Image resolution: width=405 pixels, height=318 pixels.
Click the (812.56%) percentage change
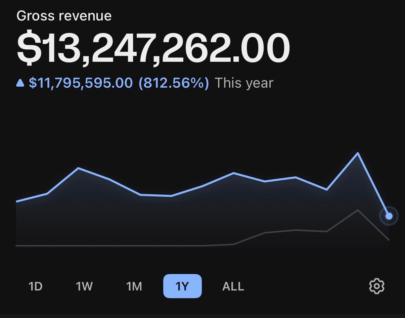[174, 83]
